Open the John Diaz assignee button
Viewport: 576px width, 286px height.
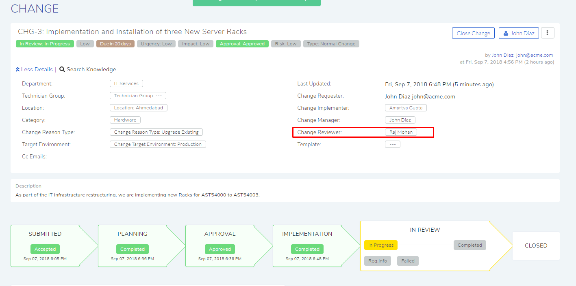click(519, 33)
